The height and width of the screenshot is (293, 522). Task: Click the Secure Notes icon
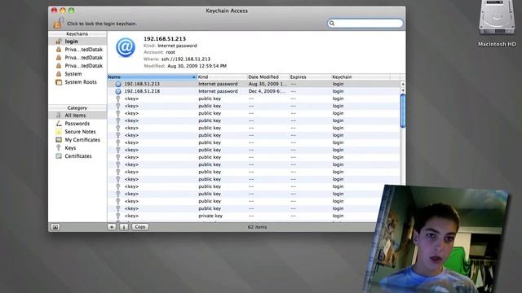tap(59, 132)
